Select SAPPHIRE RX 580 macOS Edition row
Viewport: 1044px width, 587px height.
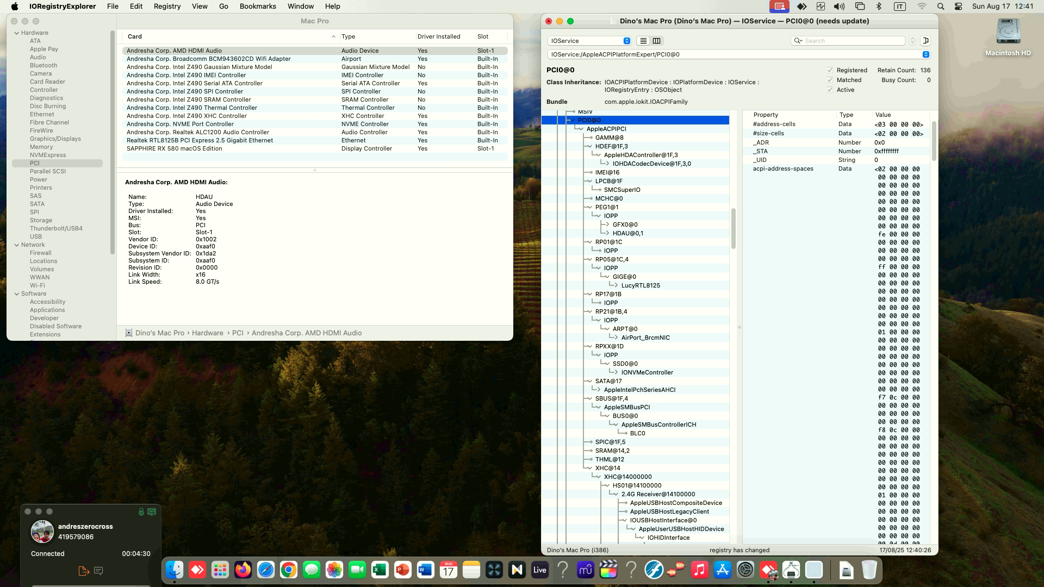tap(315, 148)
